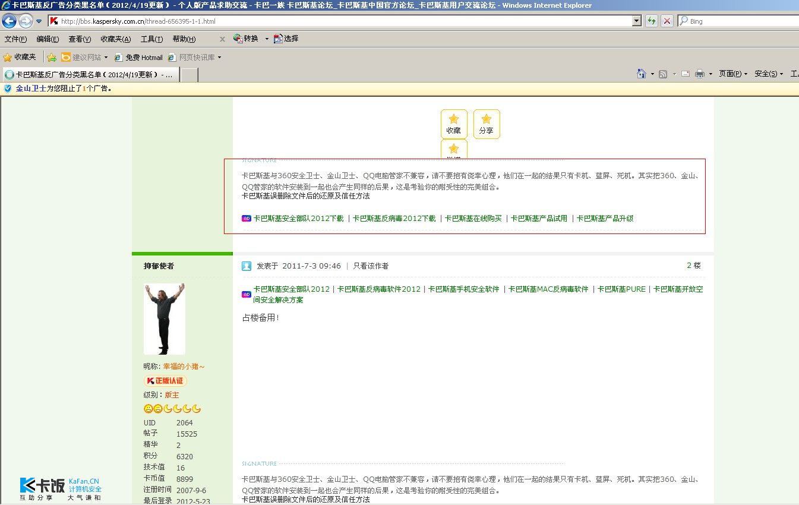Open the 工具(T) menu
The height and width of the screenshot is (505, 799).
point(151,39)
